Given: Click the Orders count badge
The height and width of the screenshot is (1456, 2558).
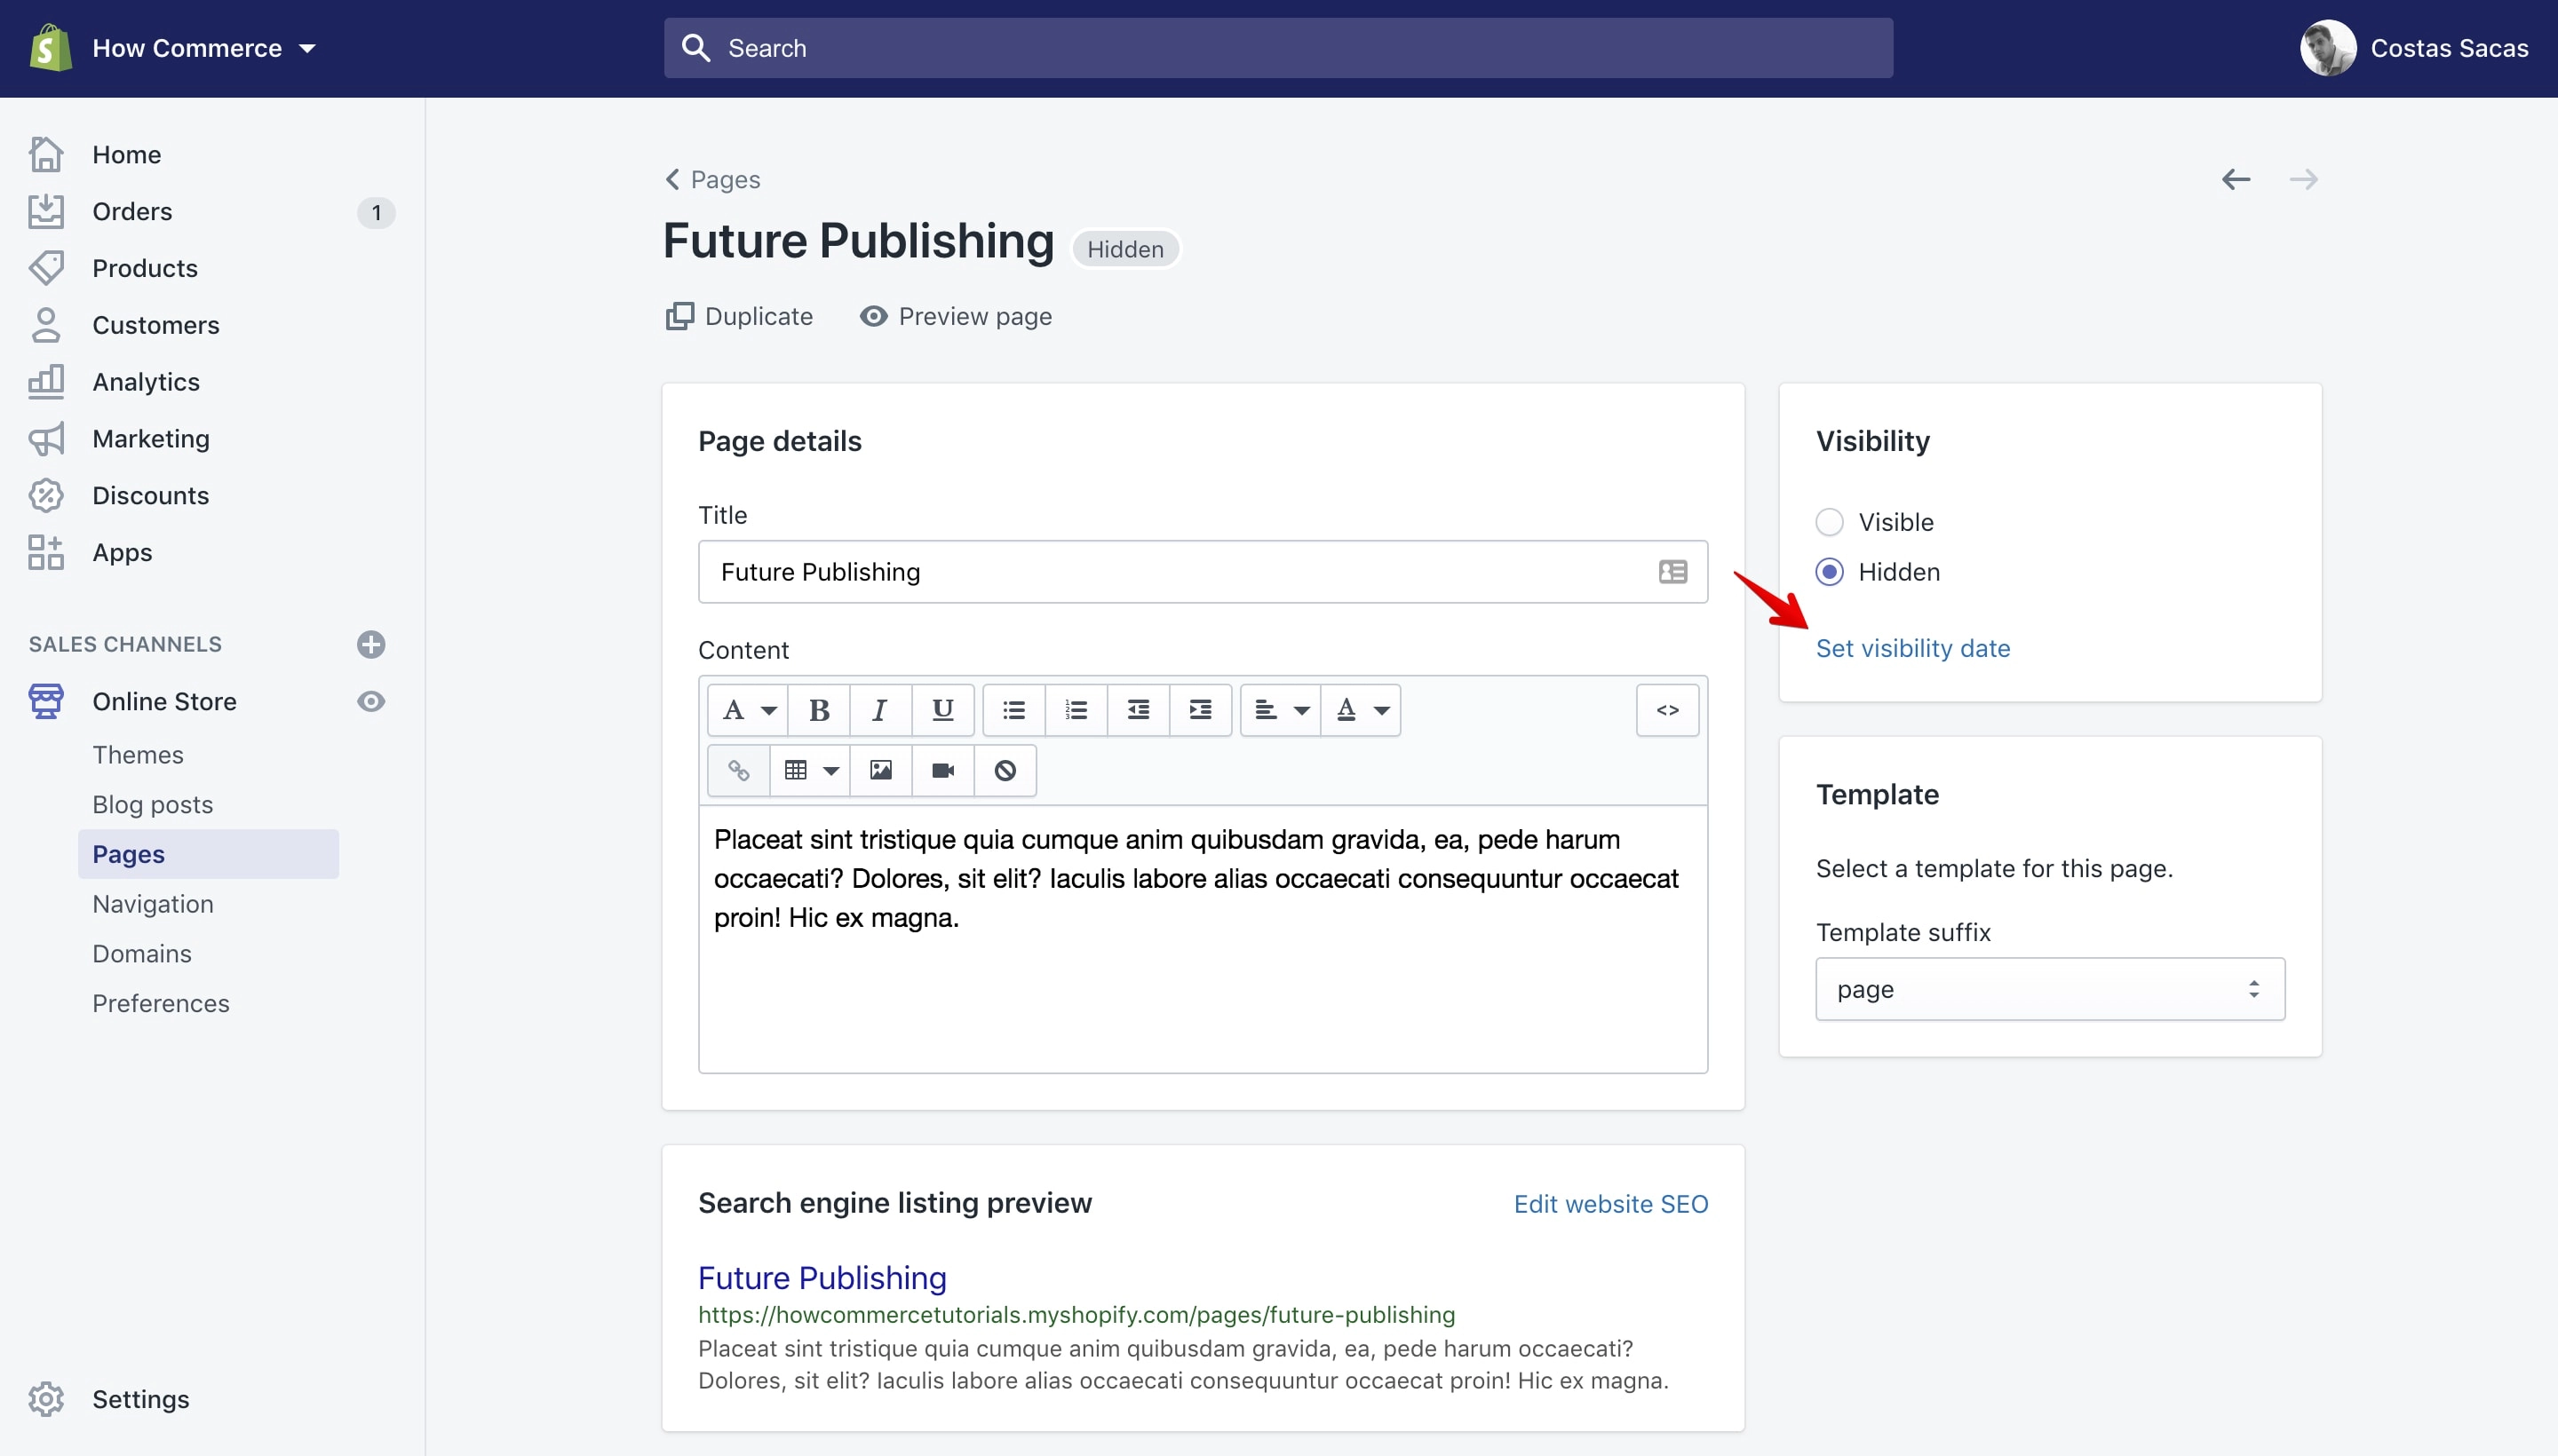Looking at the screenshot, I should point(376,212).
